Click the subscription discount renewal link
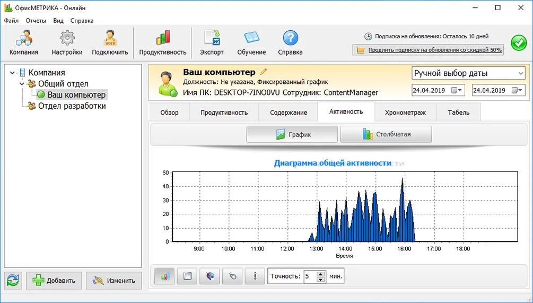The width and height of the screenshot is (533, 303). pos(434,50)
